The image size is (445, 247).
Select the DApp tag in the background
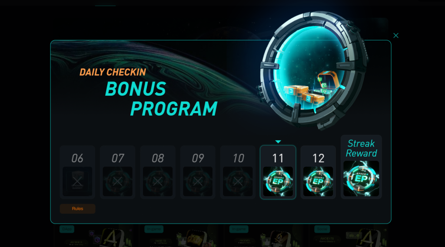pos(67,229)
